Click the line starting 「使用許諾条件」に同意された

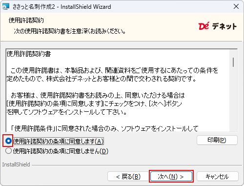[x=104, y=128]
